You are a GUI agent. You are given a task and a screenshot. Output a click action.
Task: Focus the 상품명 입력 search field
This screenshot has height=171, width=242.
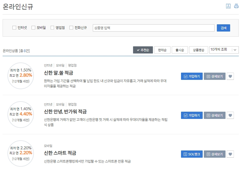coord(154,28)
